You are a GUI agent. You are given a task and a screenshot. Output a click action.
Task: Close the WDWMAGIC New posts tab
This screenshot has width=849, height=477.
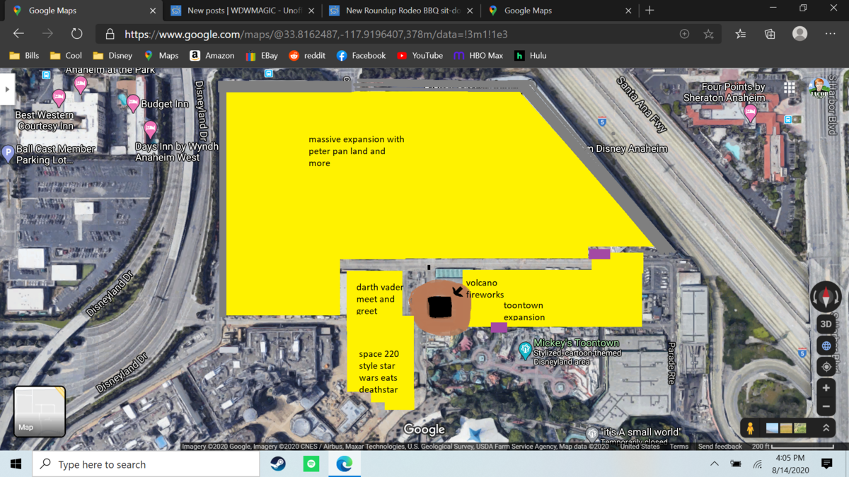pyautogui.click(x=311, y=11)
